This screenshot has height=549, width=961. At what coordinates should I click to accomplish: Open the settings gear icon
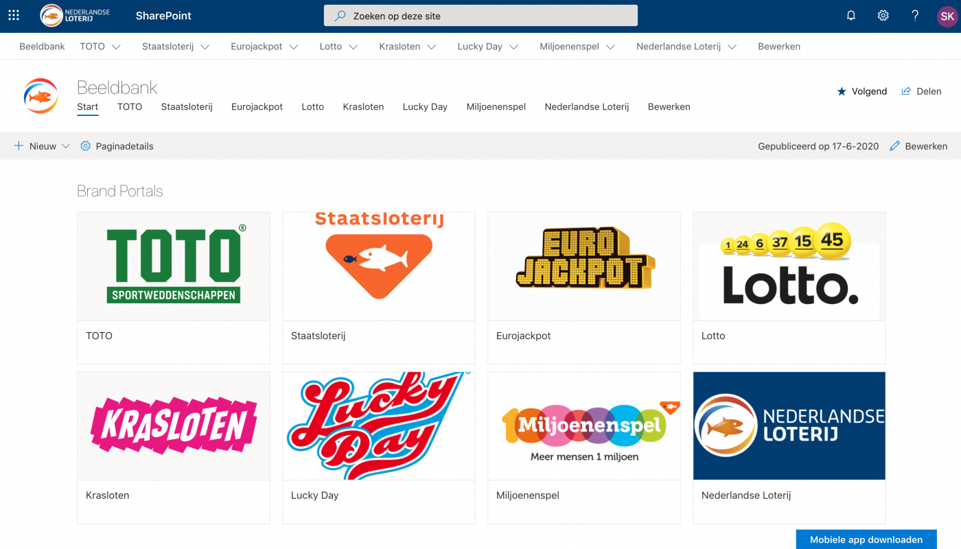[883, 15]
